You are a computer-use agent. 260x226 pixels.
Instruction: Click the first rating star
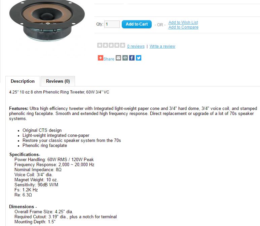tap(100, 45)
